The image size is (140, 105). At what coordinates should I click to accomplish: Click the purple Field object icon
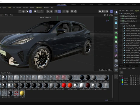click(x=116, y=51)
